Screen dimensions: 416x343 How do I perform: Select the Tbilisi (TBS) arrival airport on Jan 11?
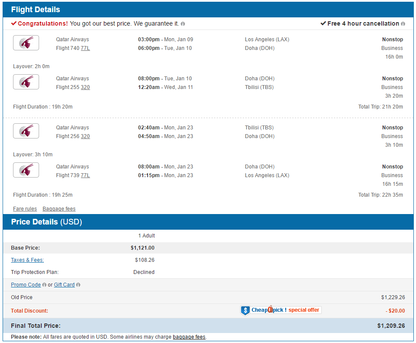point(259,87)
